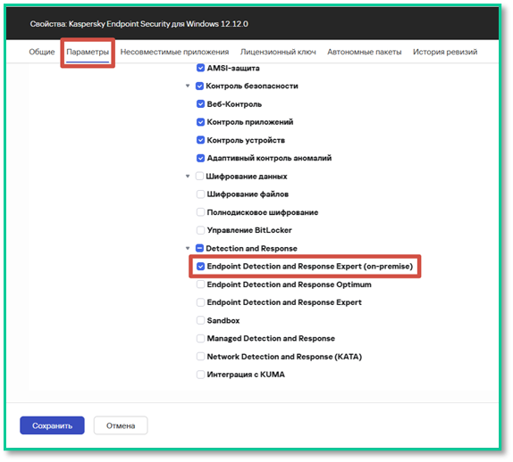The height and width of the screenshot is (462, 513).
Task: Collapse the Шифрование данных group arrow
Action: pos(188,177)
